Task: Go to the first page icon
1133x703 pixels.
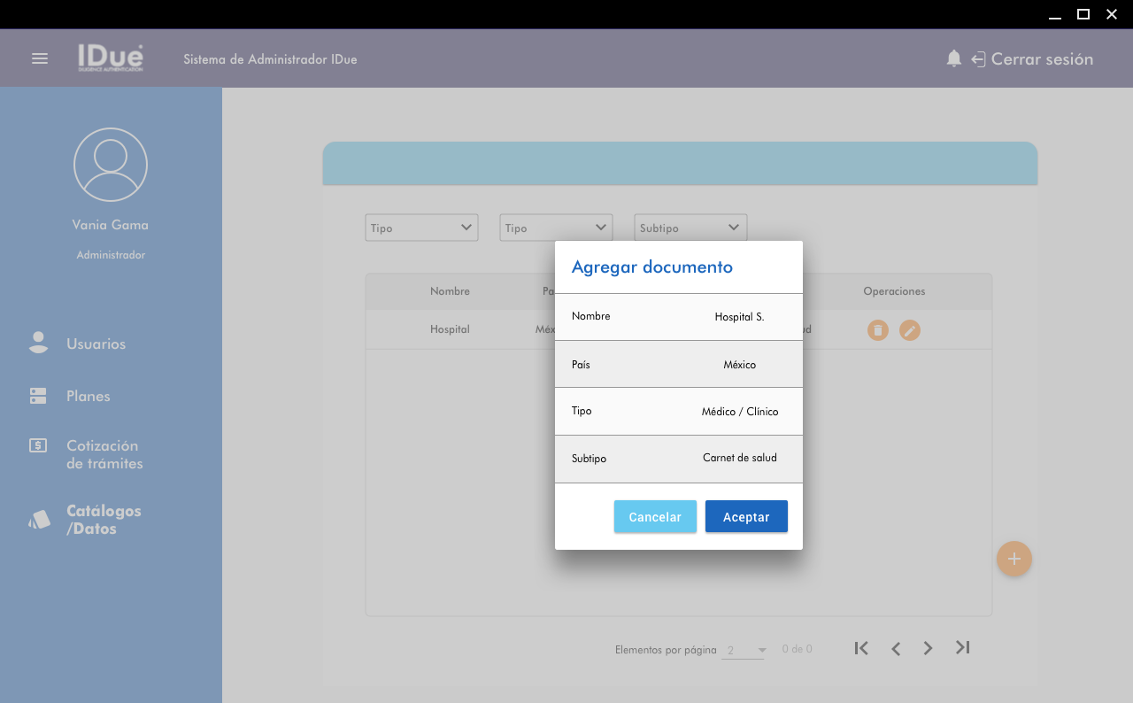Action: (860, 648)
